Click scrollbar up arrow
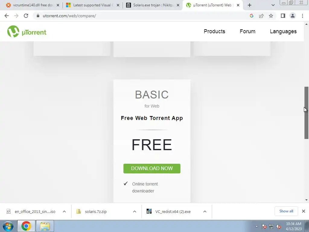The height and width of the screenshot is (232, 309). pos(306,24)
